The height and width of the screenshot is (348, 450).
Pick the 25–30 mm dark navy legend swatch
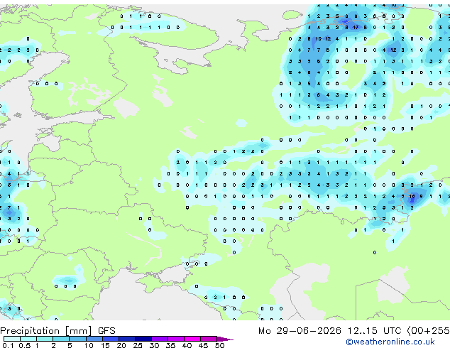[x=143, y=339]
